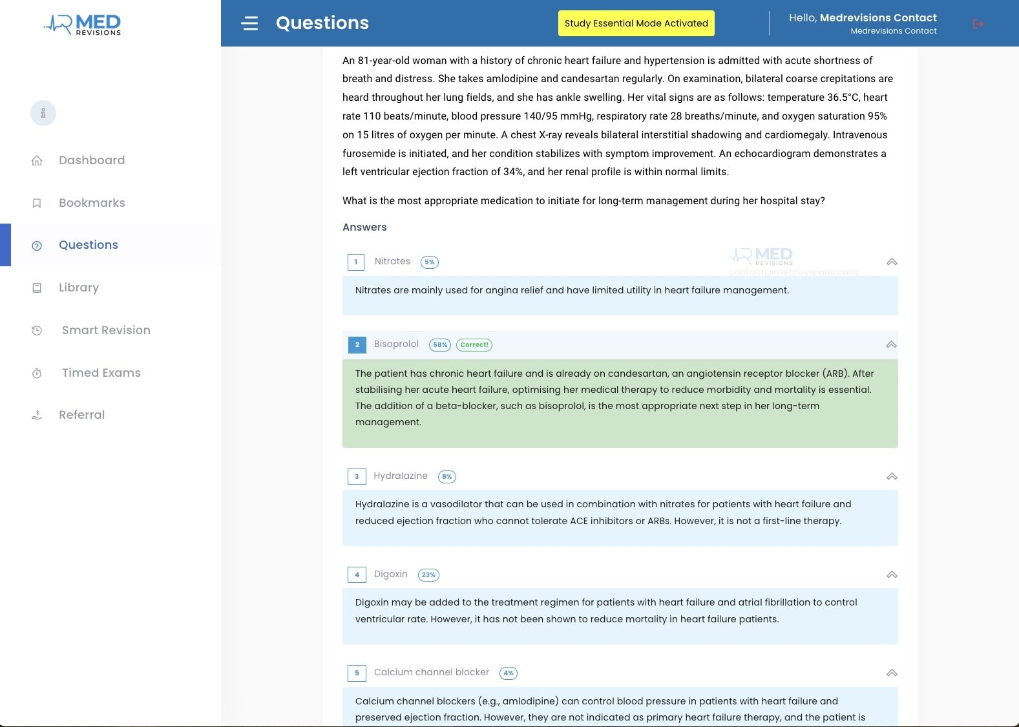The width and height of the screenshot is (1019, 727).
Task: Click the Questions help-circle icon
Action: pyautogui.click(x=37, y=246)
